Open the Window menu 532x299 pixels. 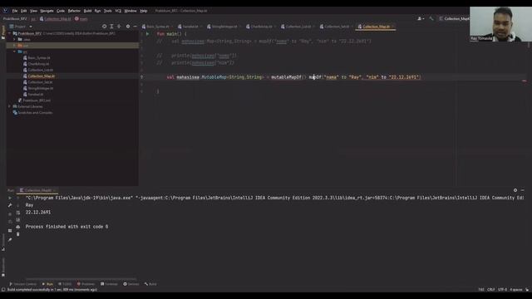click(131, 11)
